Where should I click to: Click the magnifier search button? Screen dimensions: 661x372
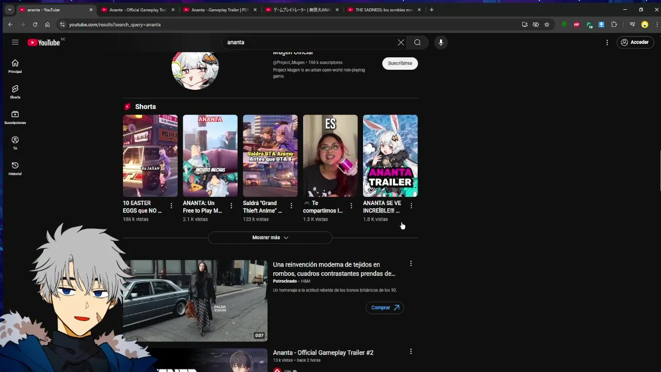(417, 42)
